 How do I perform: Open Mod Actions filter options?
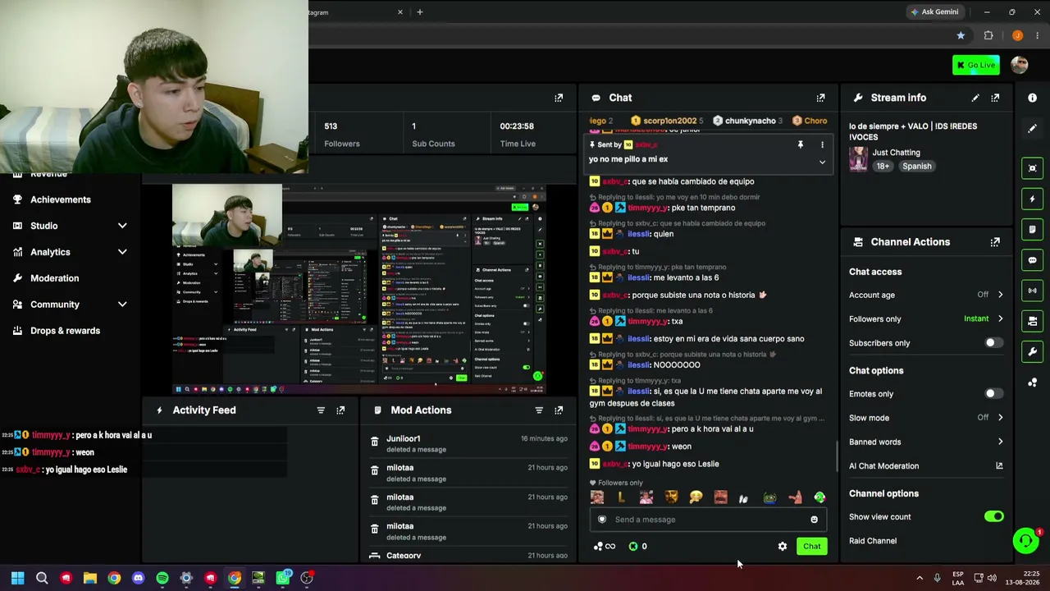[x=539, y=410]
